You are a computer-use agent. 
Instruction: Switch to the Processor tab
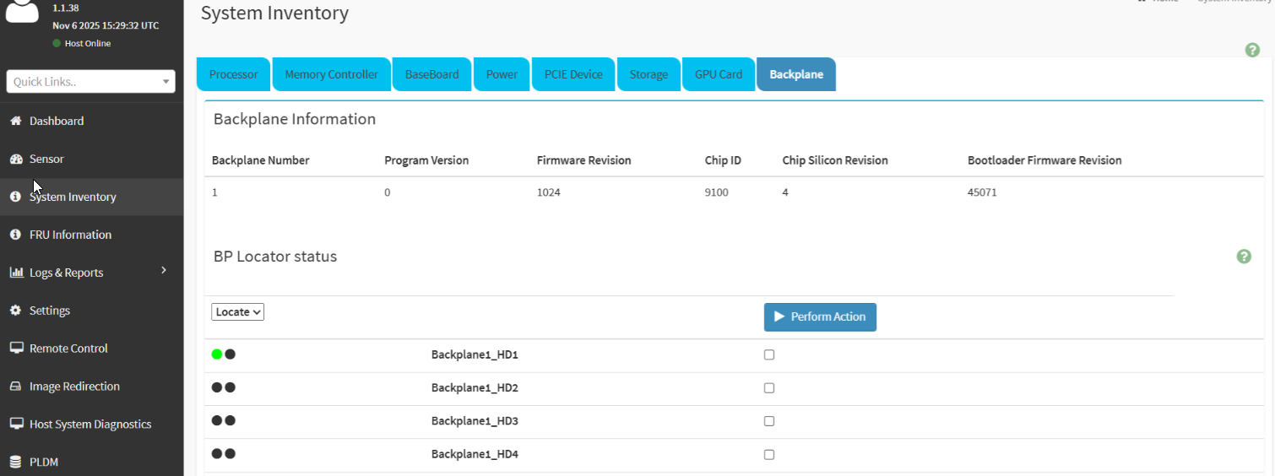click(234, 74)
